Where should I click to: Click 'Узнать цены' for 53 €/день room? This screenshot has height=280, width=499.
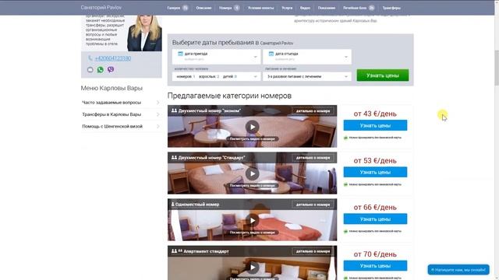[x=375, y=172]
